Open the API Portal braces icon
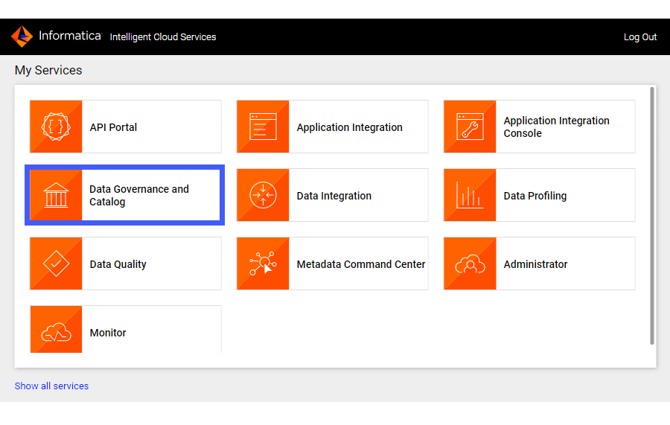Viewport: 670px width, 425px height. pos(56,127)
